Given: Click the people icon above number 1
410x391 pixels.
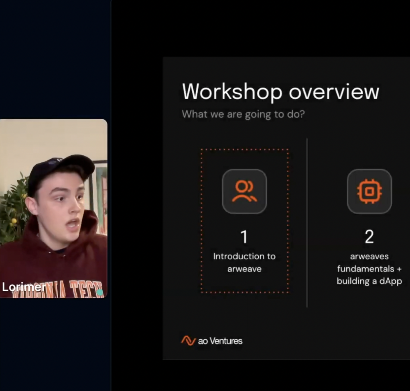Looking at the screenshot, I should point(244,191).
